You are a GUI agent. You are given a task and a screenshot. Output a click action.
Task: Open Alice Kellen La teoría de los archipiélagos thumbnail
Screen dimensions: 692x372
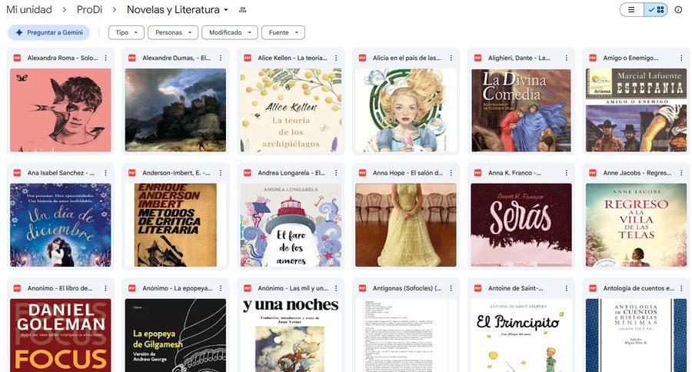tap(291, 111)
